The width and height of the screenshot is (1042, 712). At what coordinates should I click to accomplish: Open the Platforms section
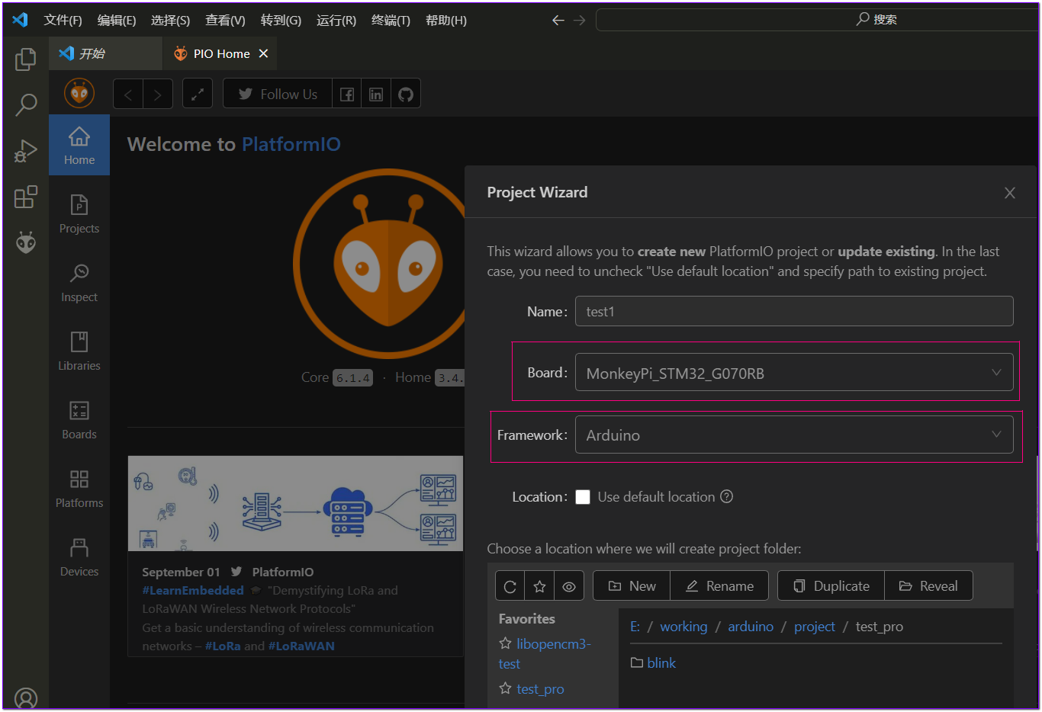click(x=79, y=488)
